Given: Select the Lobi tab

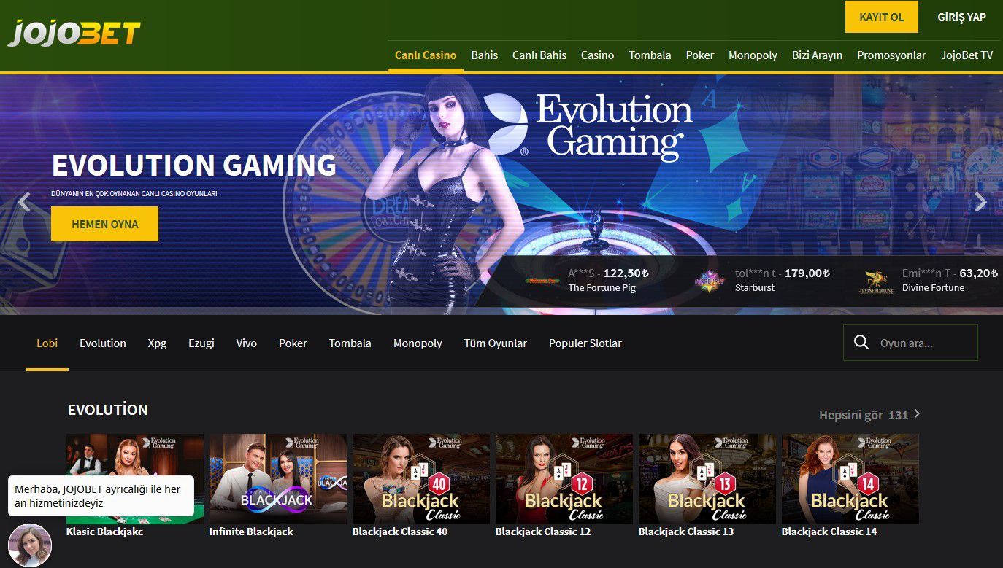Looking at the screenshot, I should (x=47, y=343).
